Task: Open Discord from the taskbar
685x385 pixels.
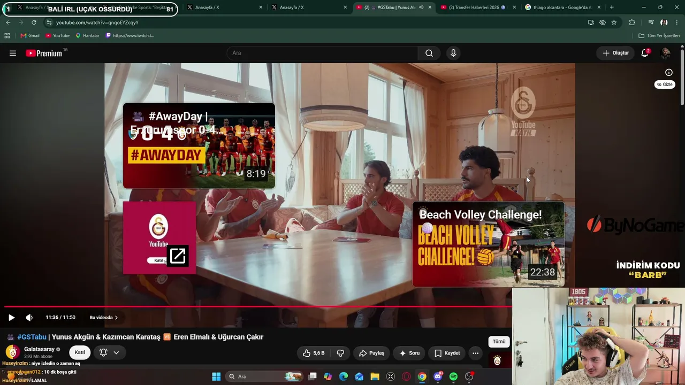Action: pyautogui.click(x=438, y=376)
